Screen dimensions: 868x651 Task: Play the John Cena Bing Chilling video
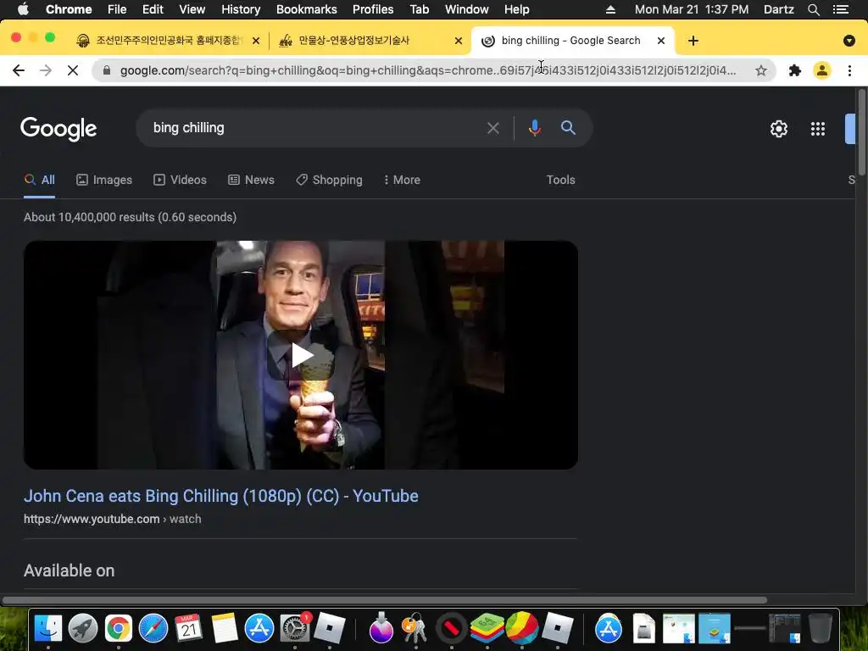click(301, 355)
